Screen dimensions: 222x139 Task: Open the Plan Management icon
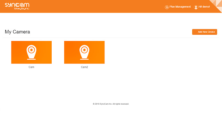pyautogui.click(x=167, y=7)
